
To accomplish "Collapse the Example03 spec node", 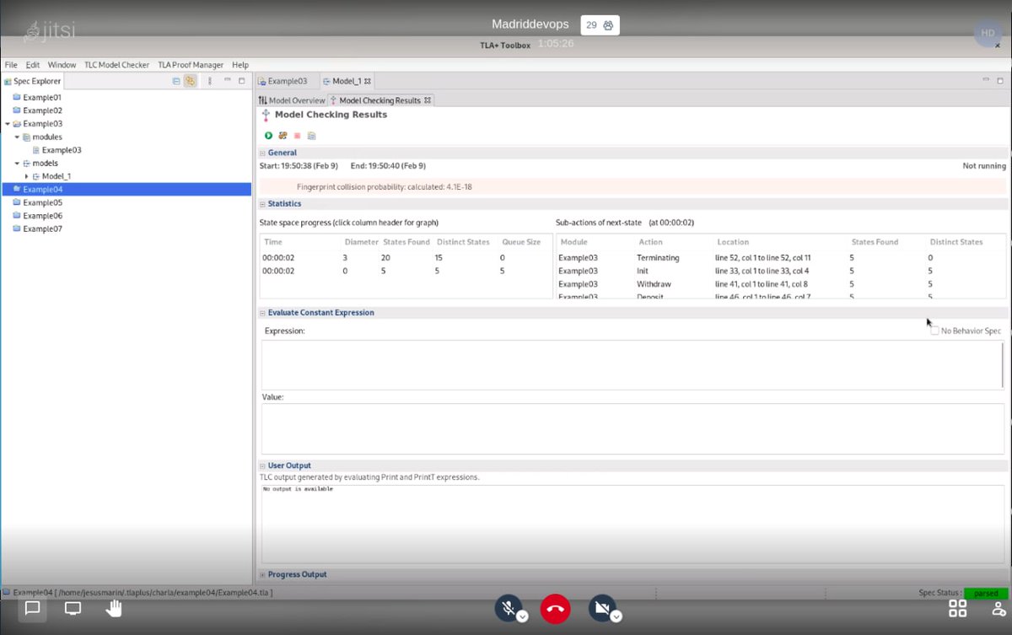I will (x=8, y=124).
